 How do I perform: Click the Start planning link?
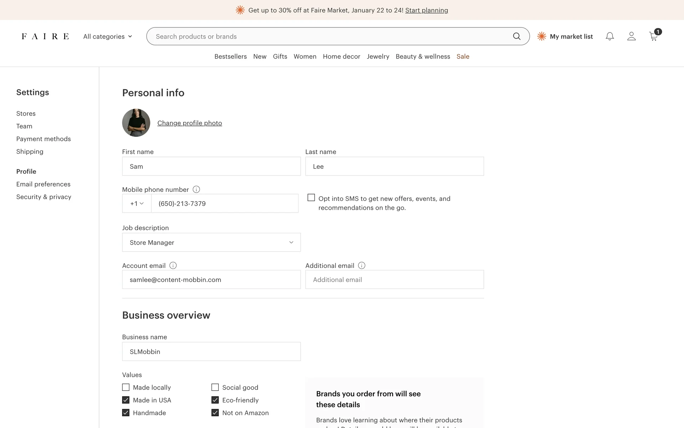426,10
